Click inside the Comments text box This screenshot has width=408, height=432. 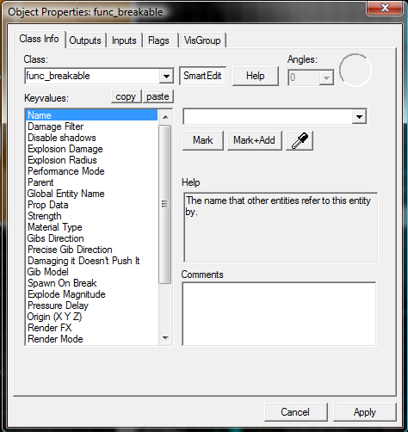(279, 314)
